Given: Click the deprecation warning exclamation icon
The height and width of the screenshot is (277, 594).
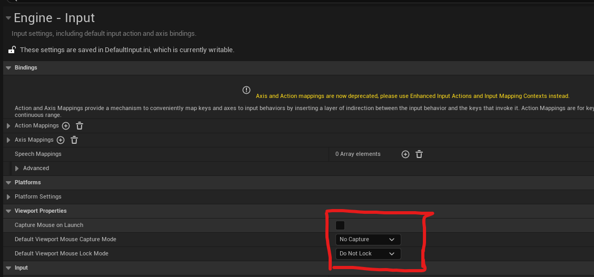Looking at the screenshot, I should [246, 90].
